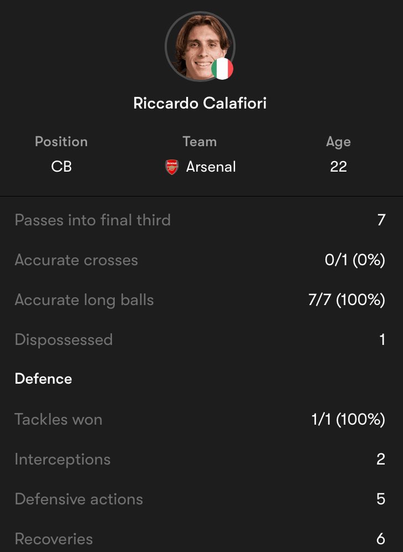Image resolution: width=403 pixels, height=552 pixels.
Task: Click the Accurate crosses stat label
Action: (x=76, y=260)
